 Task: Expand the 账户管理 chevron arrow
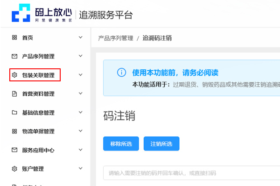click(x=80, y=169)
